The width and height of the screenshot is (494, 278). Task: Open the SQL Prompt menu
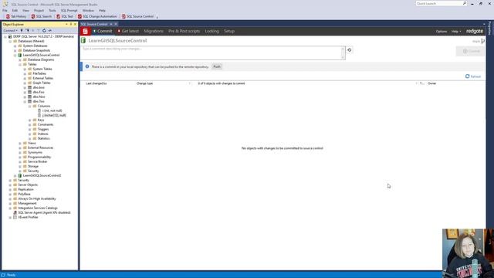click(69, 10)
